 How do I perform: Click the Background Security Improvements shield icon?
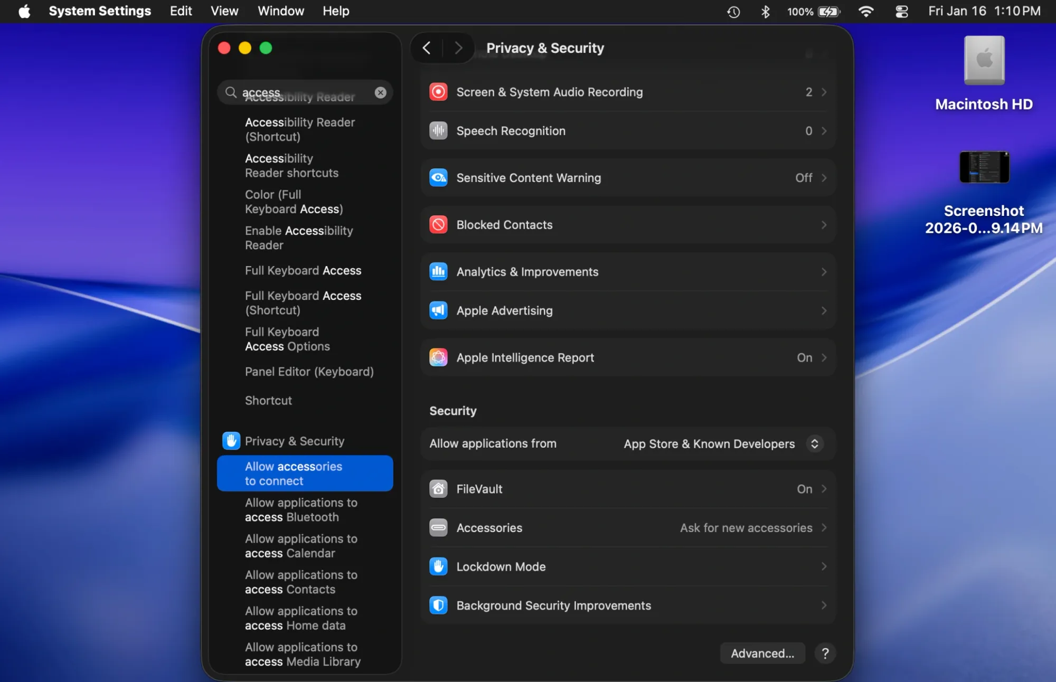[x=438, y=605]
